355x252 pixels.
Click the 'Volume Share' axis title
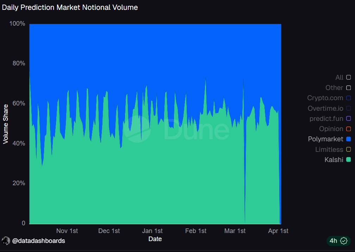[x=5, y=124]
